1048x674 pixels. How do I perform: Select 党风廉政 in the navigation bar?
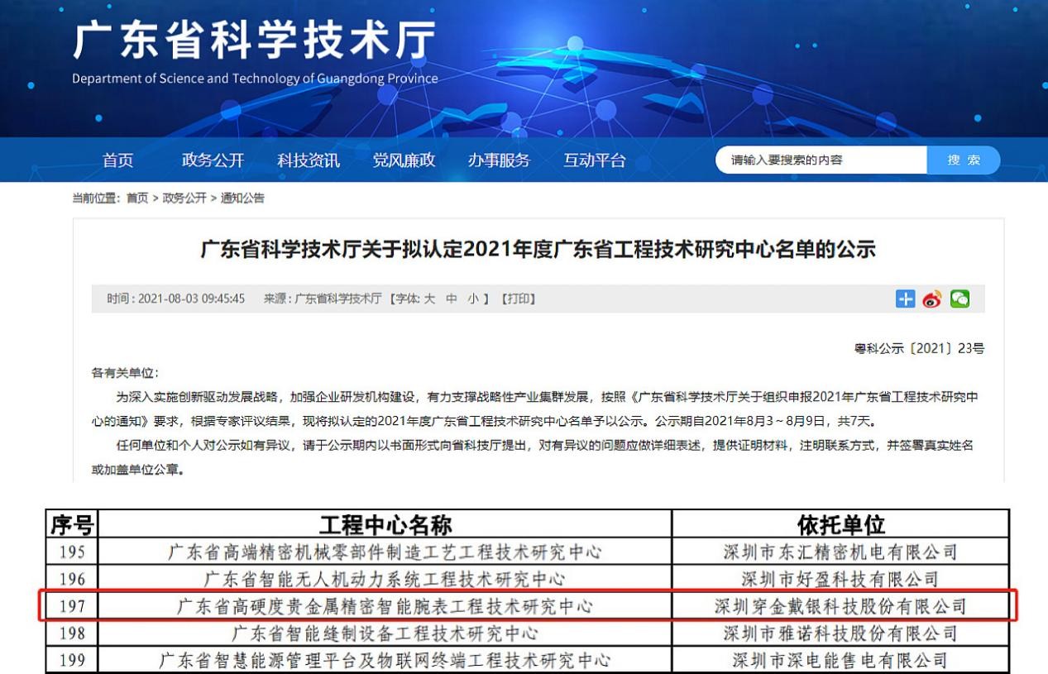tap(404, 160)
